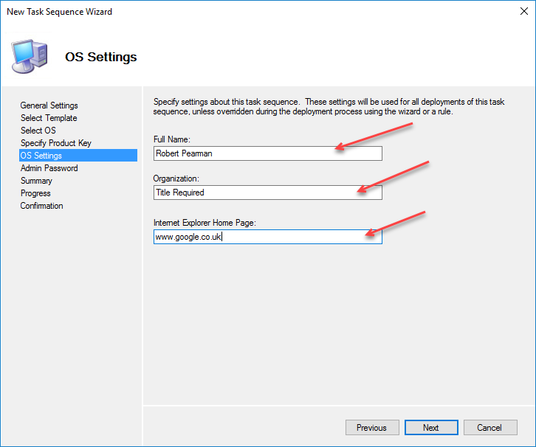This screenshot has height=447, width=536.
Task: Jump to Specify Product Key step
Action: pyautogui.click(x=56, y=143)
